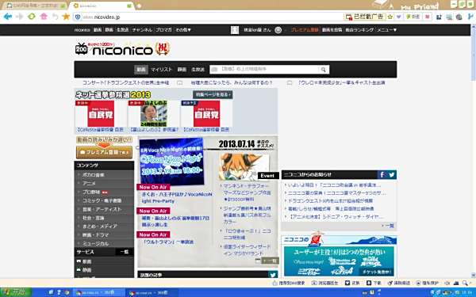Open the VocaNicoNight Pre-Party broadcast link
Viewport: 476px width, 297px height.
(x=177, y=197)
